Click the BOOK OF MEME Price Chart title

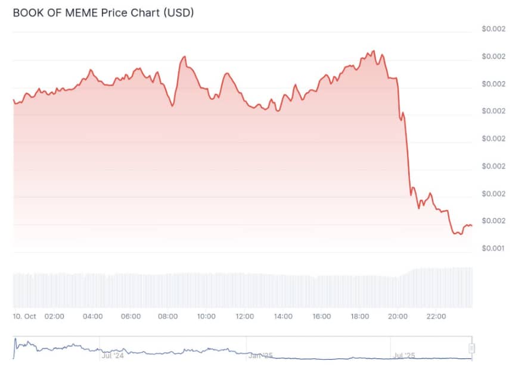coord(103,12)
